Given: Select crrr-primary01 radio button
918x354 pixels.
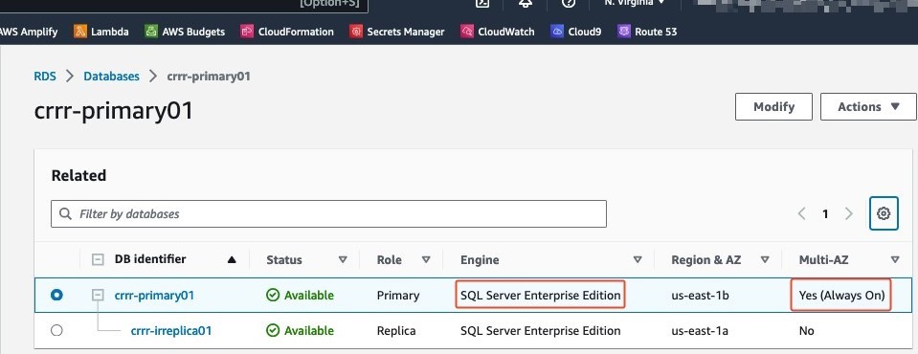Looking at the screenshot, I should point(56,296).
